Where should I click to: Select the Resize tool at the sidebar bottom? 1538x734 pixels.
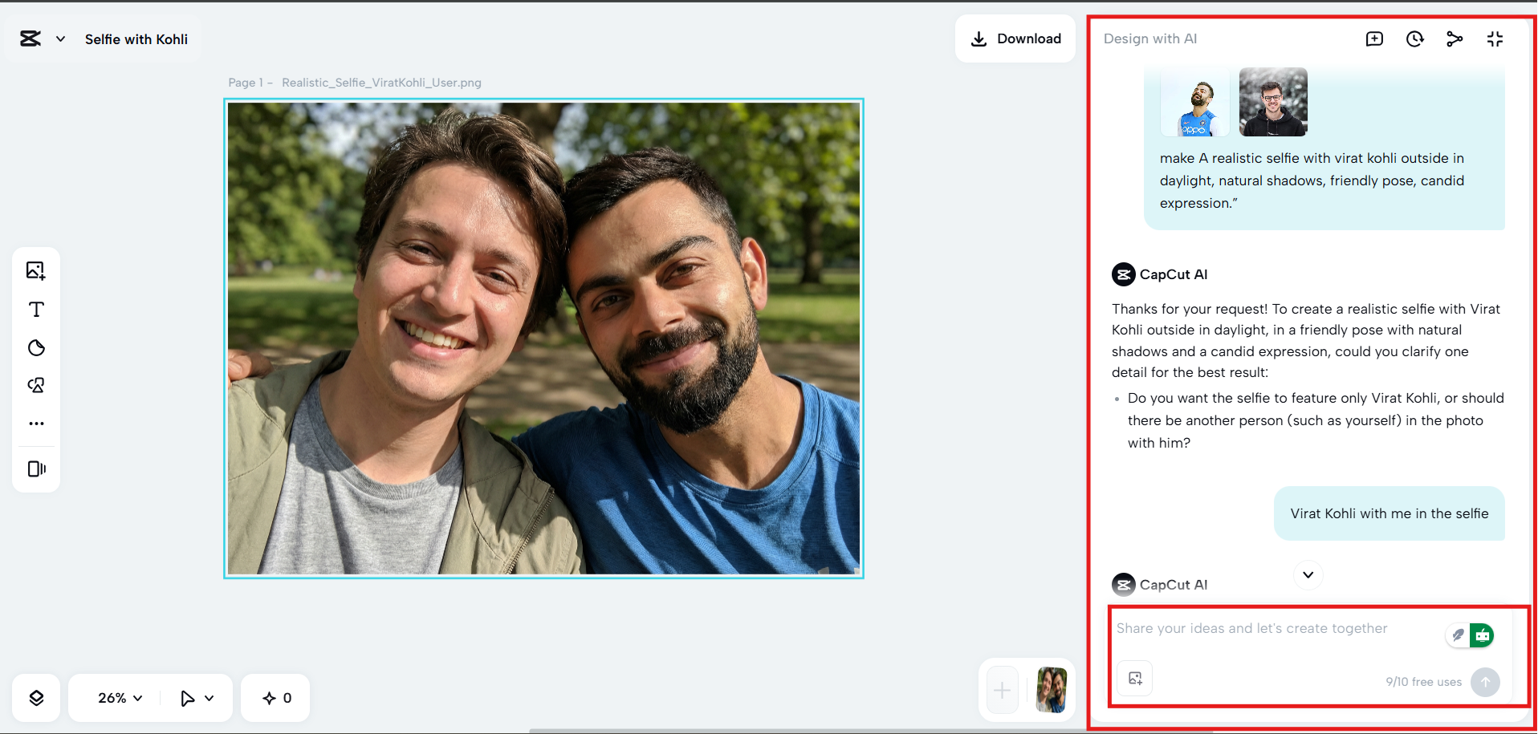click(x=36, y=468)
